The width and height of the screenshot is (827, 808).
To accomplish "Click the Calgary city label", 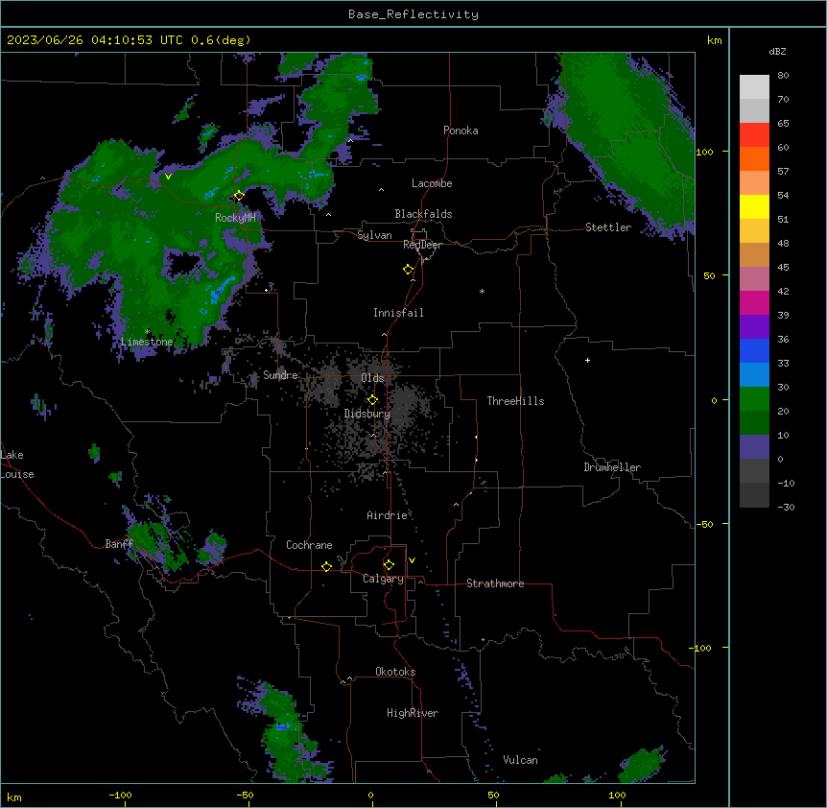I will pos(384,579).
